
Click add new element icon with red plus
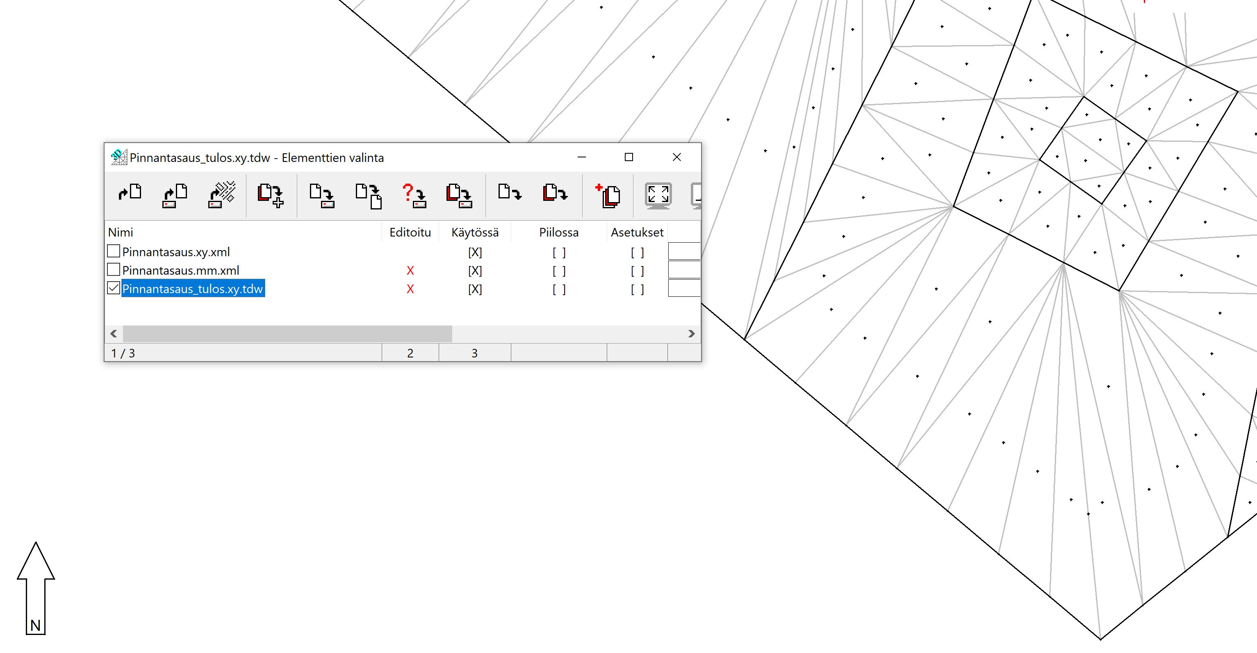coord(608,195)
